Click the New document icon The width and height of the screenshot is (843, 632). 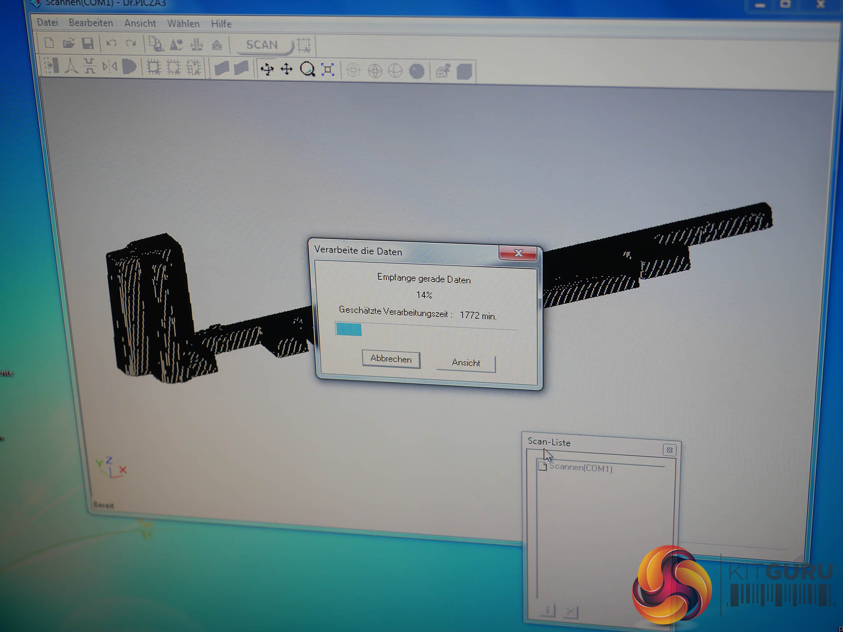[49, 43]
